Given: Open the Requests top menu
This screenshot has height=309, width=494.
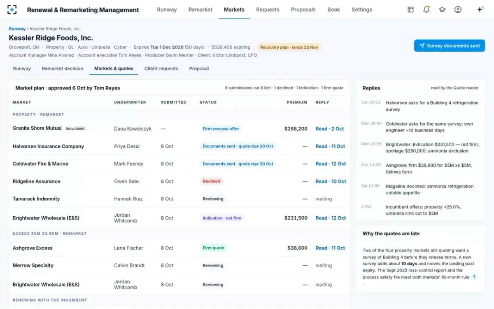Looking at the screenshot, I should pos(268,9).
